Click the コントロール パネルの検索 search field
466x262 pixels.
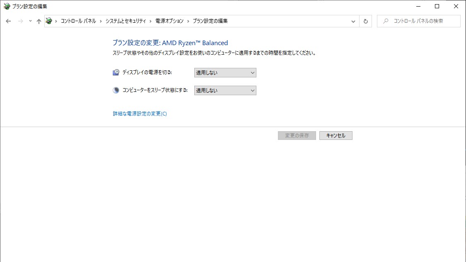point(418,21)
